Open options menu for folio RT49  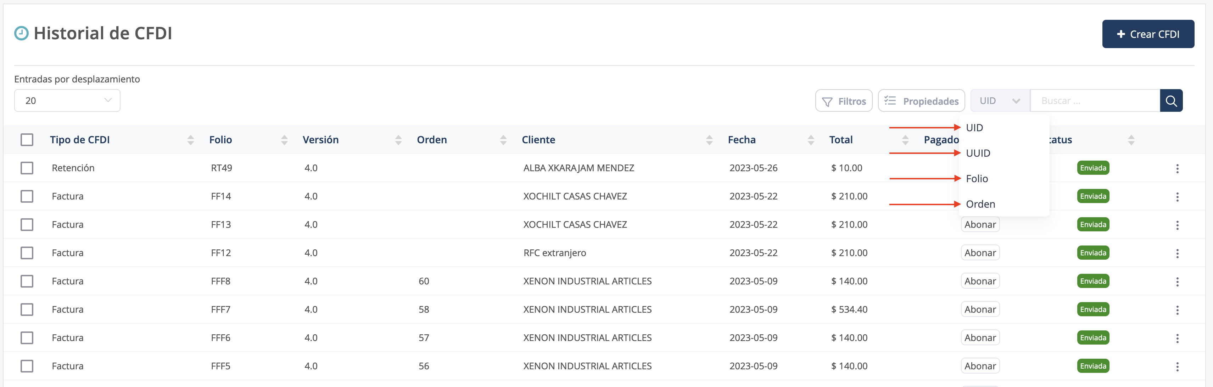click(x=1177, y=169)
